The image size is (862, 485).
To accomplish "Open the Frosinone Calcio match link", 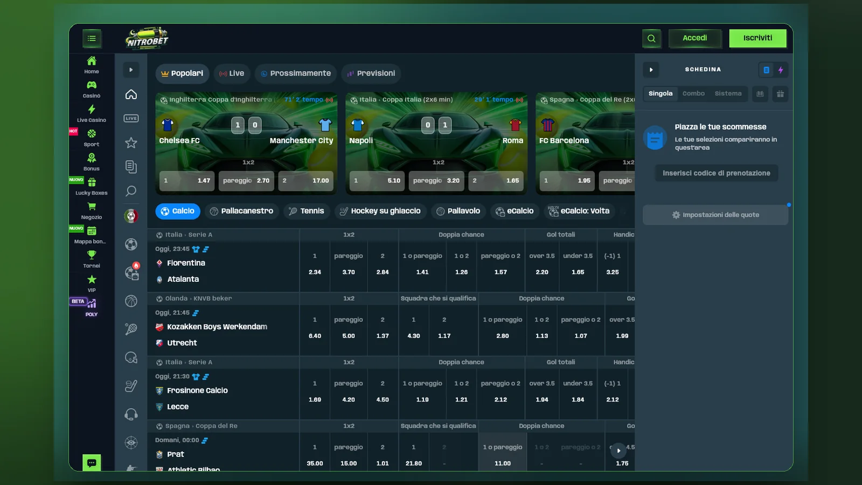I will coord(197,391).
